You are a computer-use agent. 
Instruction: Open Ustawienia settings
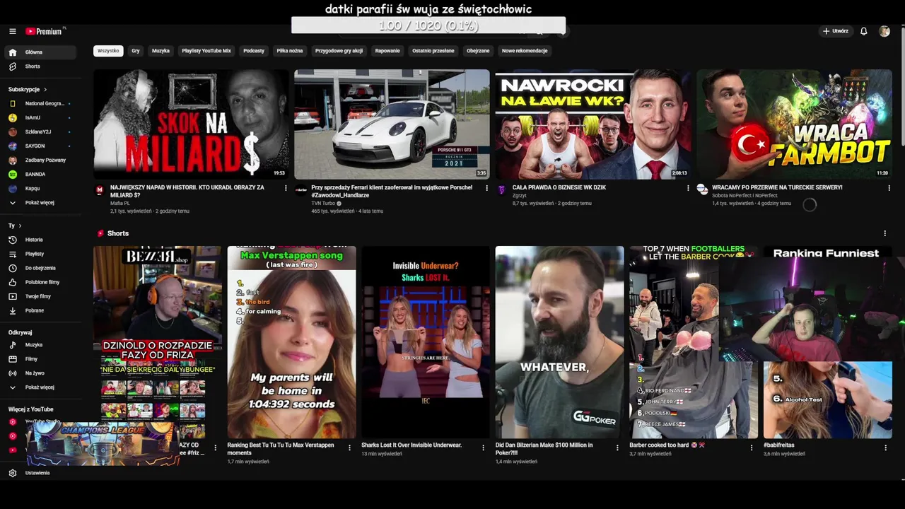point(40,473)
